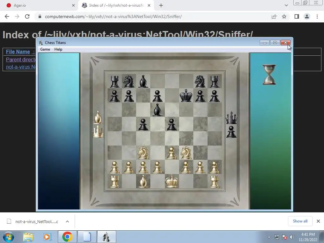
Task: Open the Windows Start menu
Action: 8,237
